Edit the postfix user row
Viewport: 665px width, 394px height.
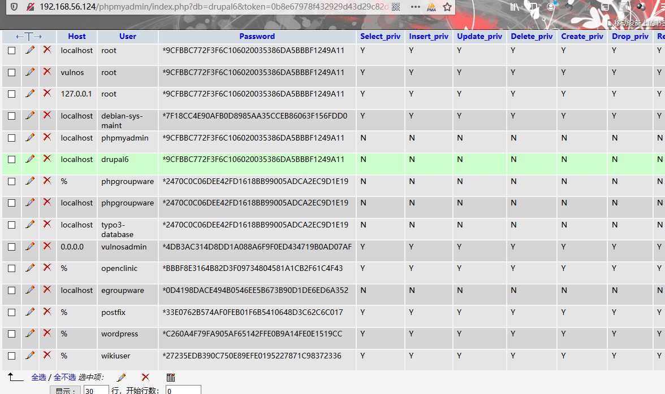tap(29, 312)
